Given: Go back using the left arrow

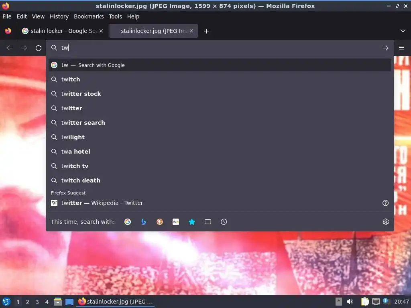Looking at the screenshot, I should [x=10, y=48].
